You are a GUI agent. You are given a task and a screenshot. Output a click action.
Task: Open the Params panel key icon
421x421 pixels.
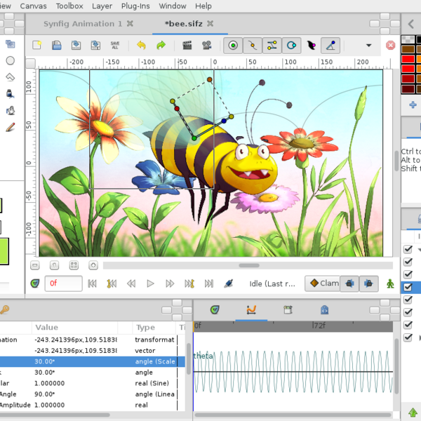[4, 310]
